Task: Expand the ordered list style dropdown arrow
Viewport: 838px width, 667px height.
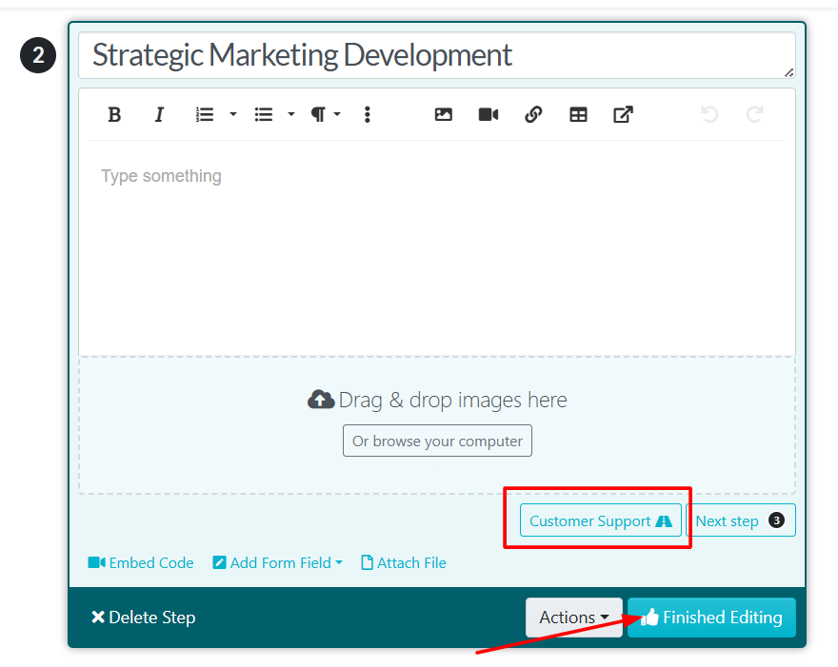Action: point(232,115)
